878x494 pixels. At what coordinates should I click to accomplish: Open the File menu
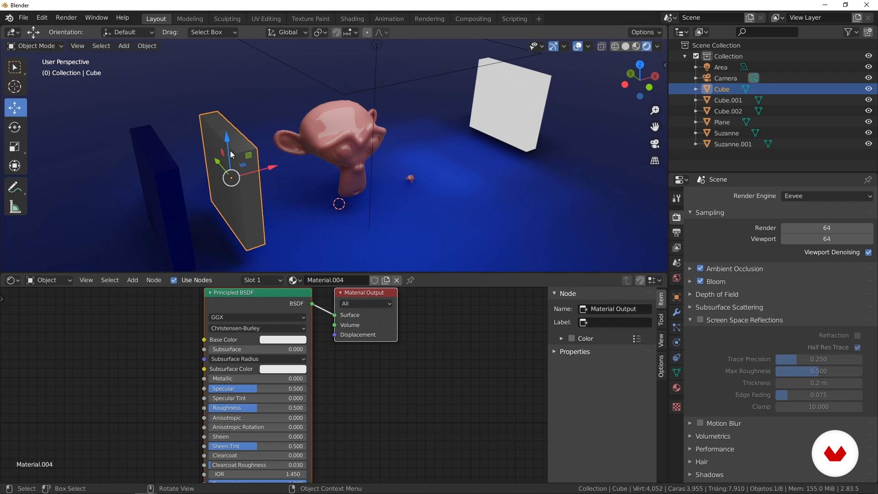click(x=23, y=17)
